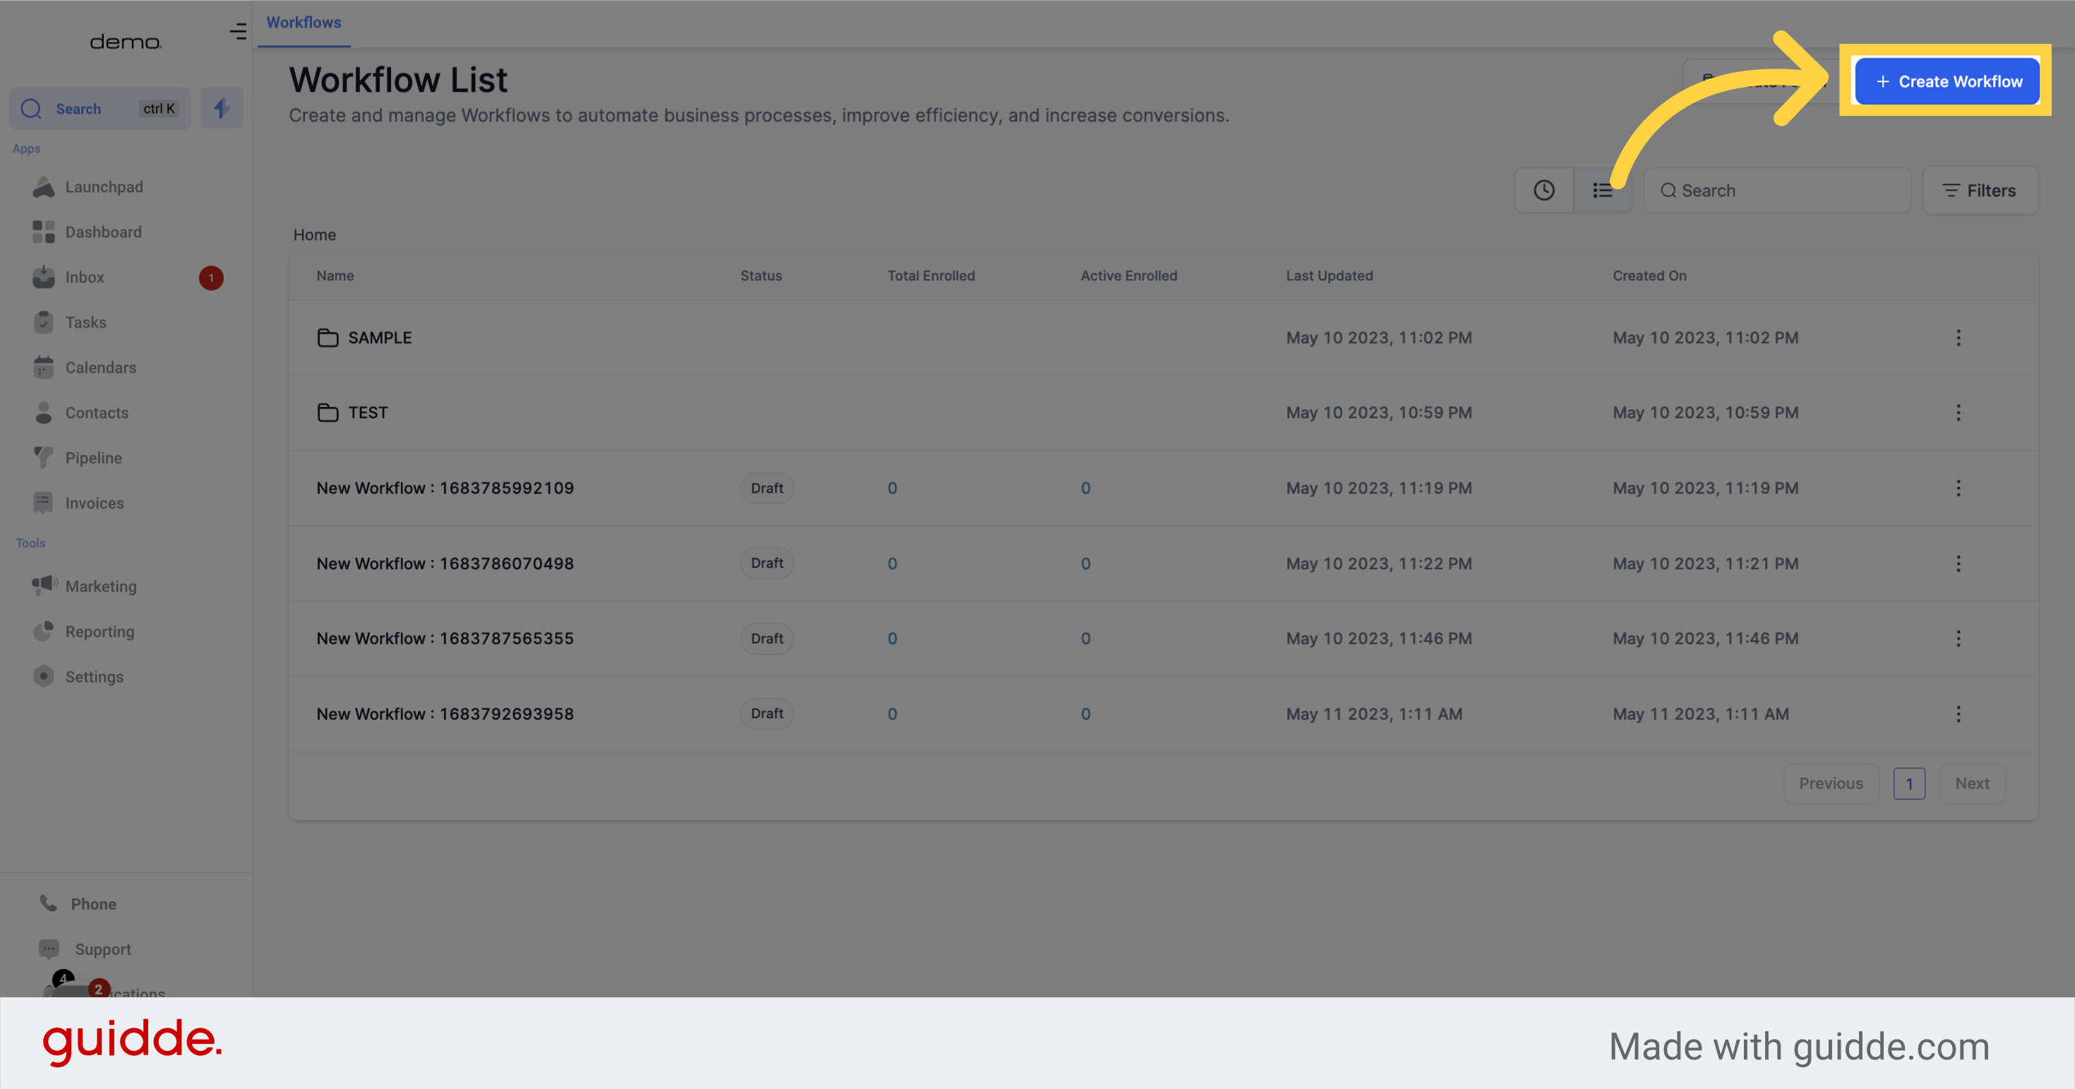2075x1089 pixels.
Task: Open New Workflow : 1683792693958
Action: (x=445, y=714)
